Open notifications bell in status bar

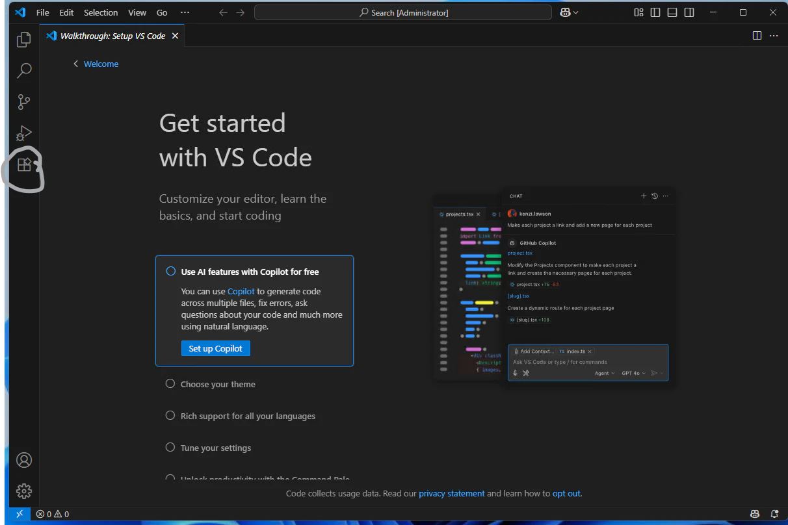coord(774,514)
